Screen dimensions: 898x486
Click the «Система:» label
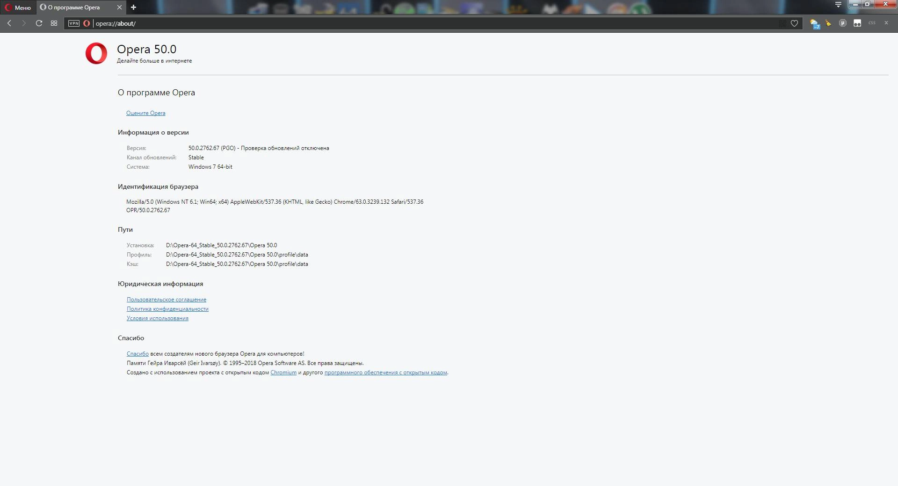pos(138,167)
